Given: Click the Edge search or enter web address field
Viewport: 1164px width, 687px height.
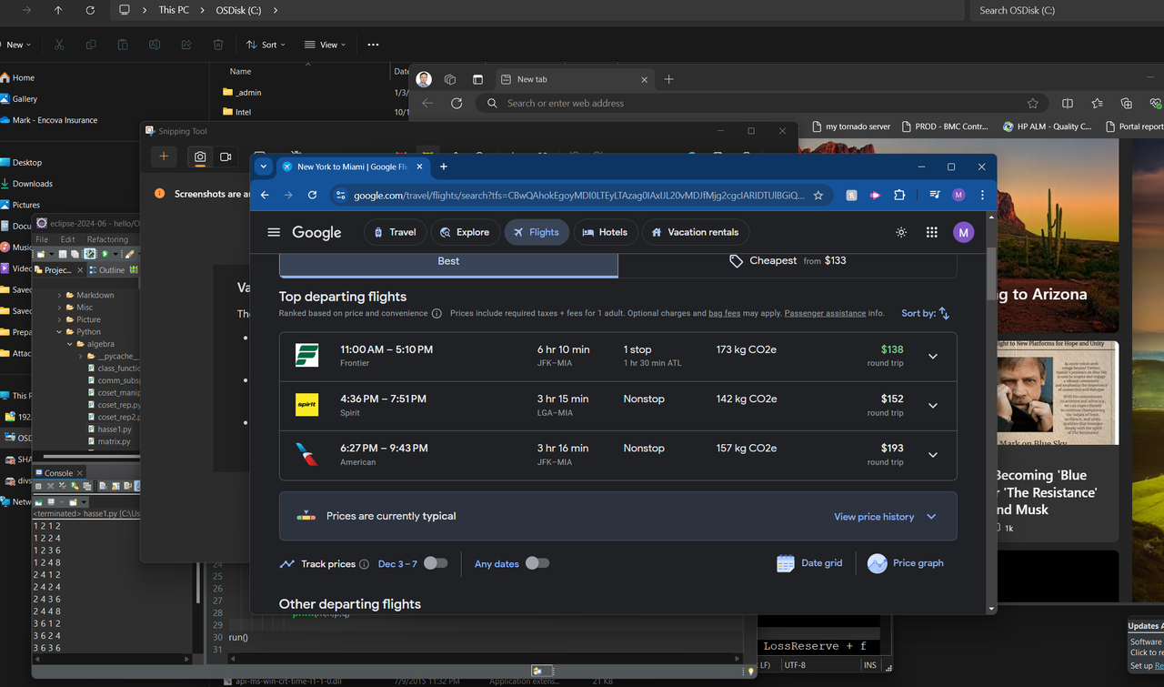Looking at the screenshot, I should pos(764,104).
